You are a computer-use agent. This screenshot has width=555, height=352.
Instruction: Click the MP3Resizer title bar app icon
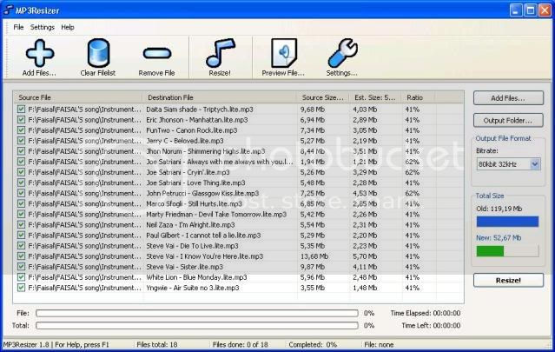coord(8,10)
